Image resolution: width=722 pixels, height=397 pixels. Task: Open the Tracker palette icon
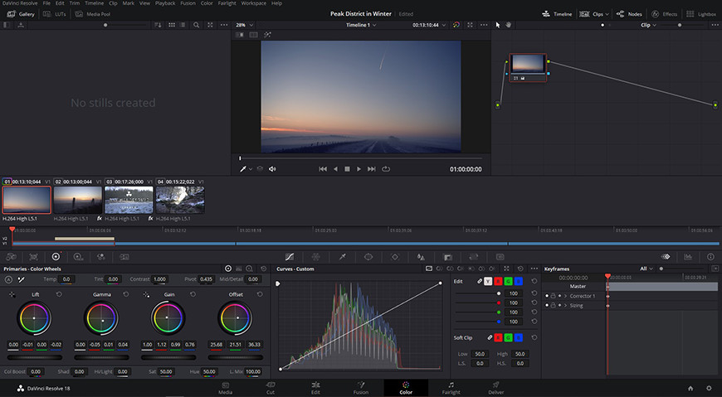coord(395,257)
